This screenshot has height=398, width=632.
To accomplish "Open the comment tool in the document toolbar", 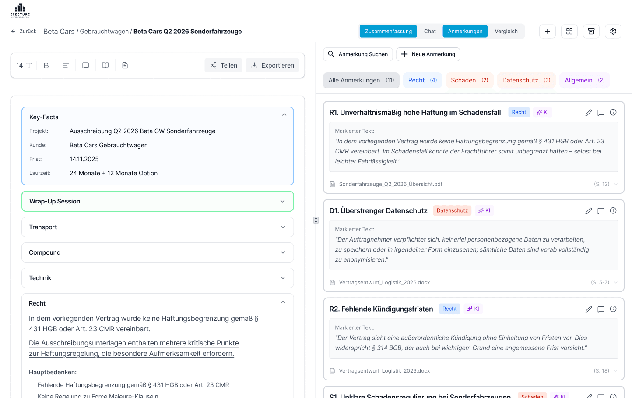I will [x=85, y=65].
